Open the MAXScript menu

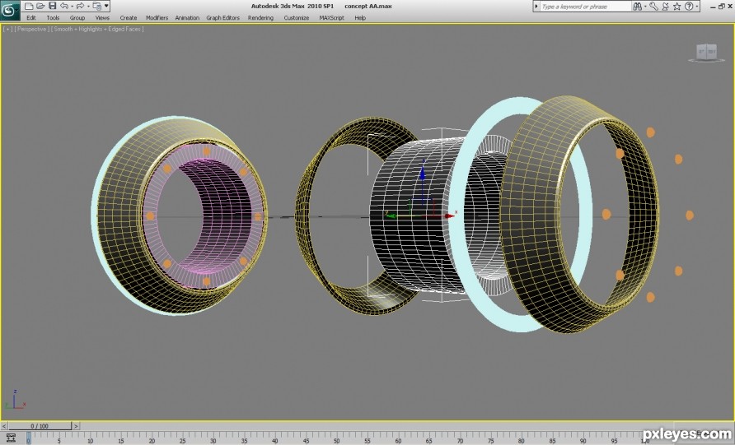click(x=331, y=18)
